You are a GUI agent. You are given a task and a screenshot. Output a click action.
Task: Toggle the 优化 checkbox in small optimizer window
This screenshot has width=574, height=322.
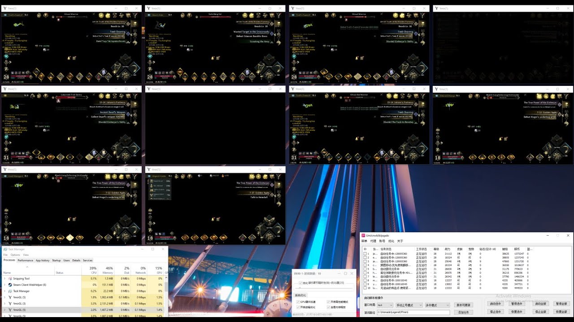(300, 283)
